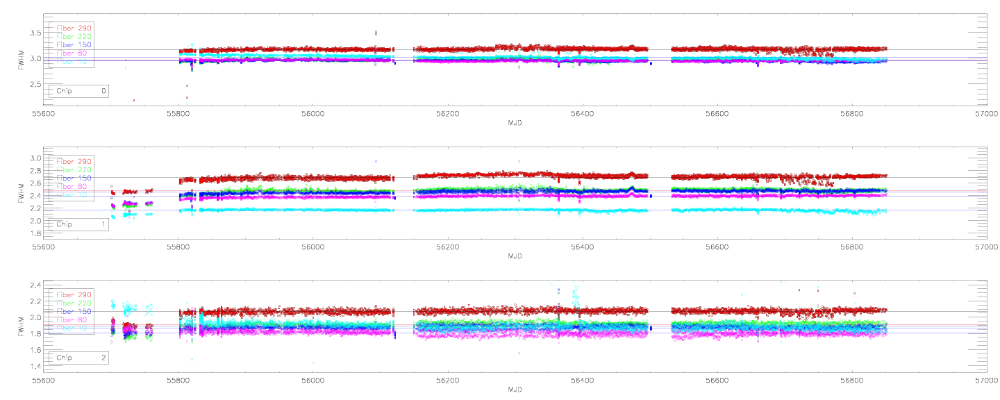Click the Fiber 220 legend entry in the Chip 1 plot
The width and height of the screenshot is (1000, 400).
coord(74,169)
